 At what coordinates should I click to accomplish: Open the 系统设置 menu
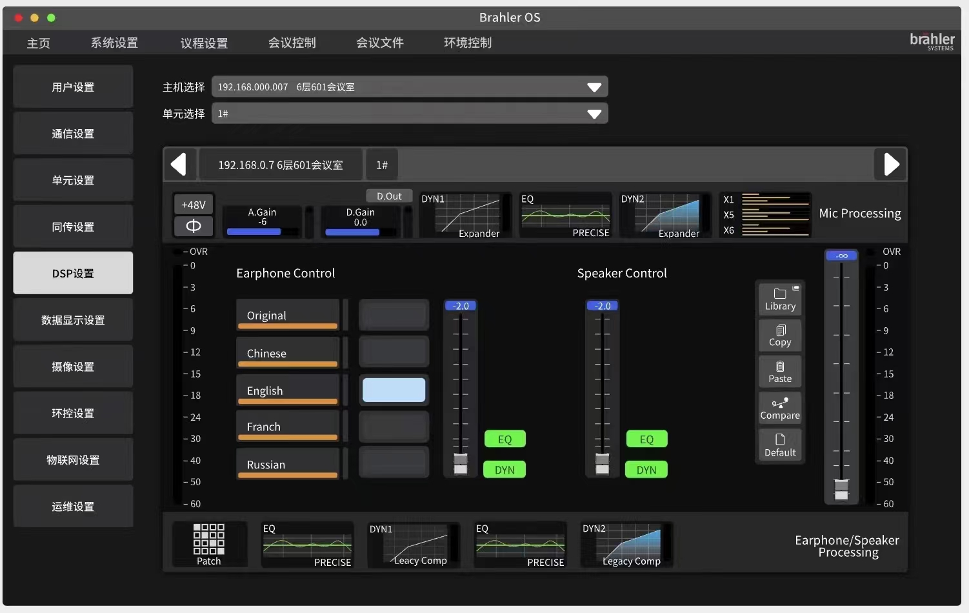pos(114,43)
